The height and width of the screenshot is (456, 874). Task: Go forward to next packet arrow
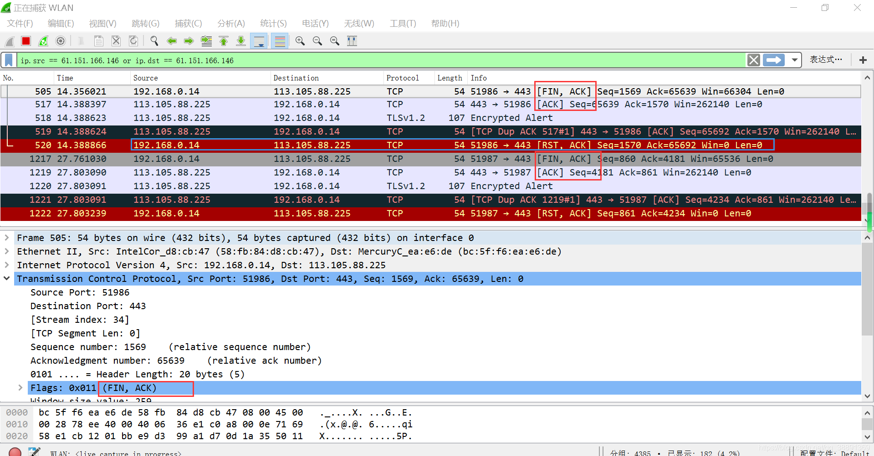[x=189, y=41]
